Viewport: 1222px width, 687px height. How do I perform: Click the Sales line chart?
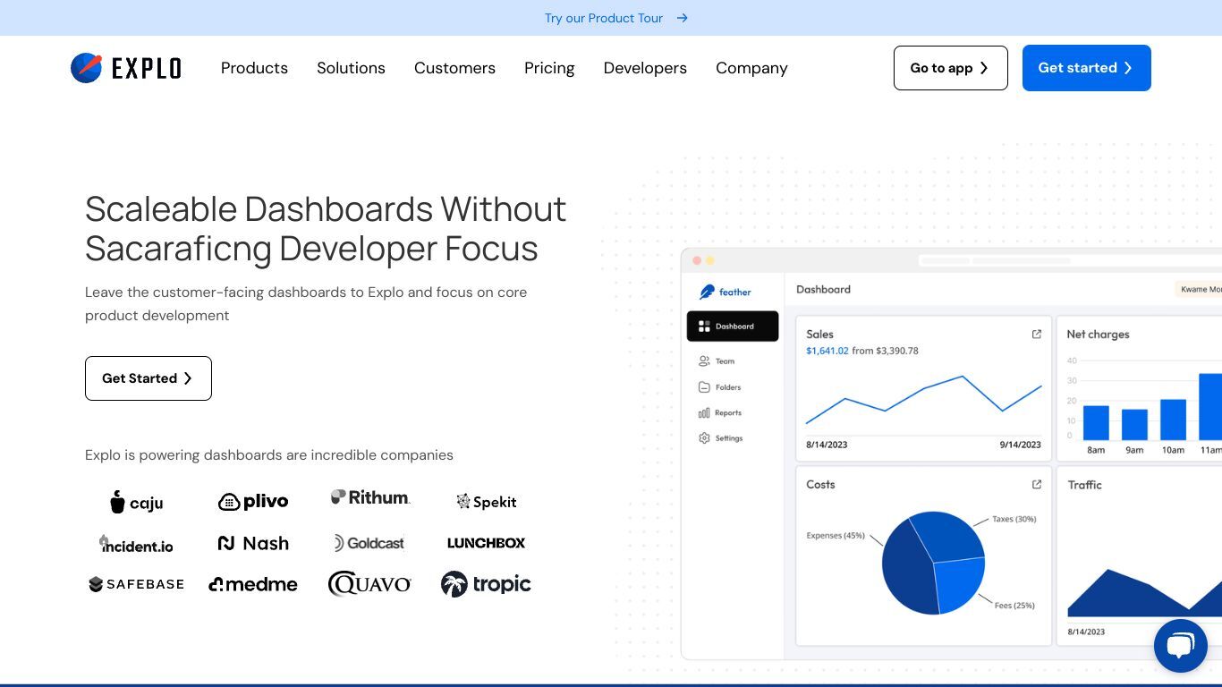point(924,399)
